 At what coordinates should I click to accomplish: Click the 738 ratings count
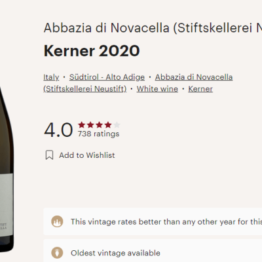point(99,134)
